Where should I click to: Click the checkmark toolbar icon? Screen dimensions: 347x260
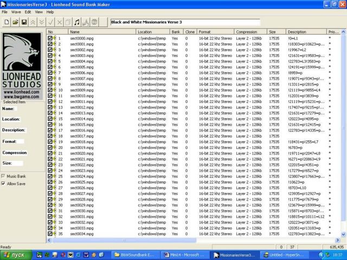point(50,22)
